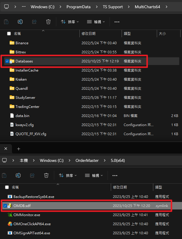The height and width of the screenshot is (239, 182).
Task: Sort by 類型 column in the OrderMaster window
Action: point(159,187)
